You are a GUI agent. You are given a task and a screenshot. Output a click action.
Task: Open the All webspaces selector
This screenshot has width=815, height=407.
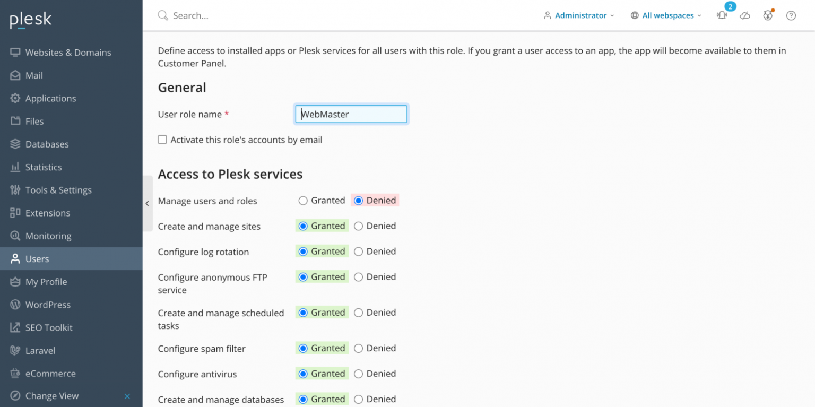666,15
